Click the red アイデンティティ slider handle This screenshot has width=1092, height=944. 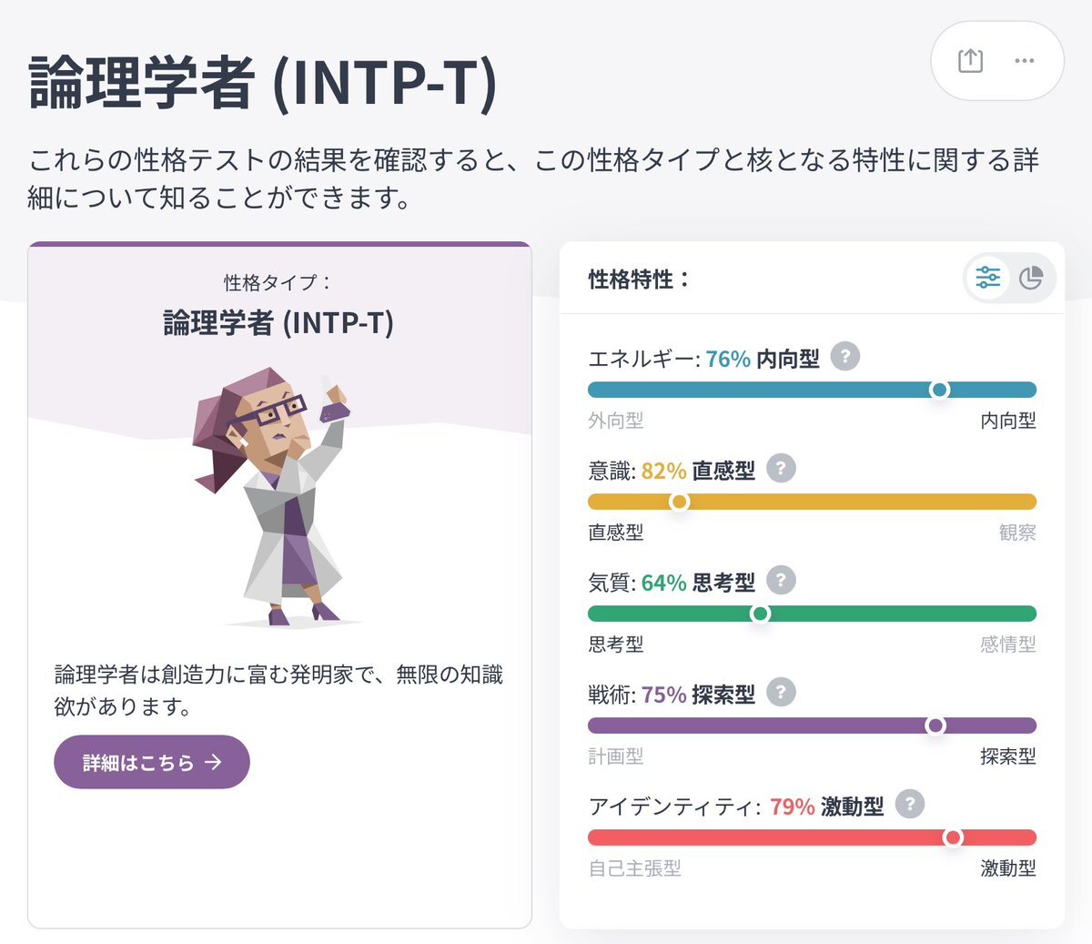953,837
